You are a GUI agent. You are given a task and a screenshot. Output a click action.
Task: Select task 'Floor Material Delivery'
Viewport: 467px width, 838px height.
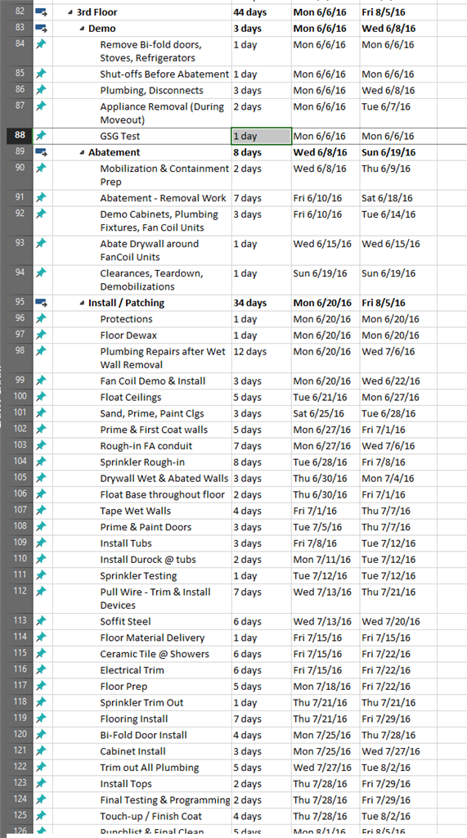coord(152,638)
